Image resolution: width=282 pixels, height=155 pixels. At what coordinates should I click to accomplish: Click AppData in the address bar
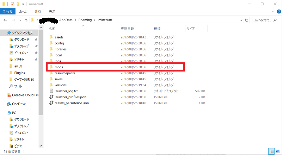coord(66,20)
